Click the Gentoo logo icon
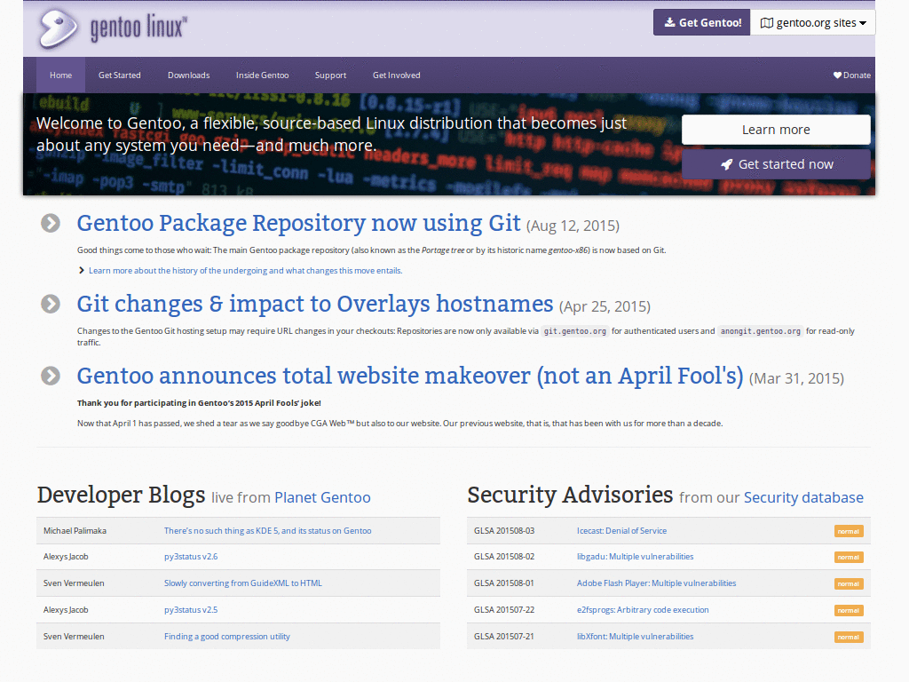This screenshot has height=682, width=909. [x=58, y=28]
